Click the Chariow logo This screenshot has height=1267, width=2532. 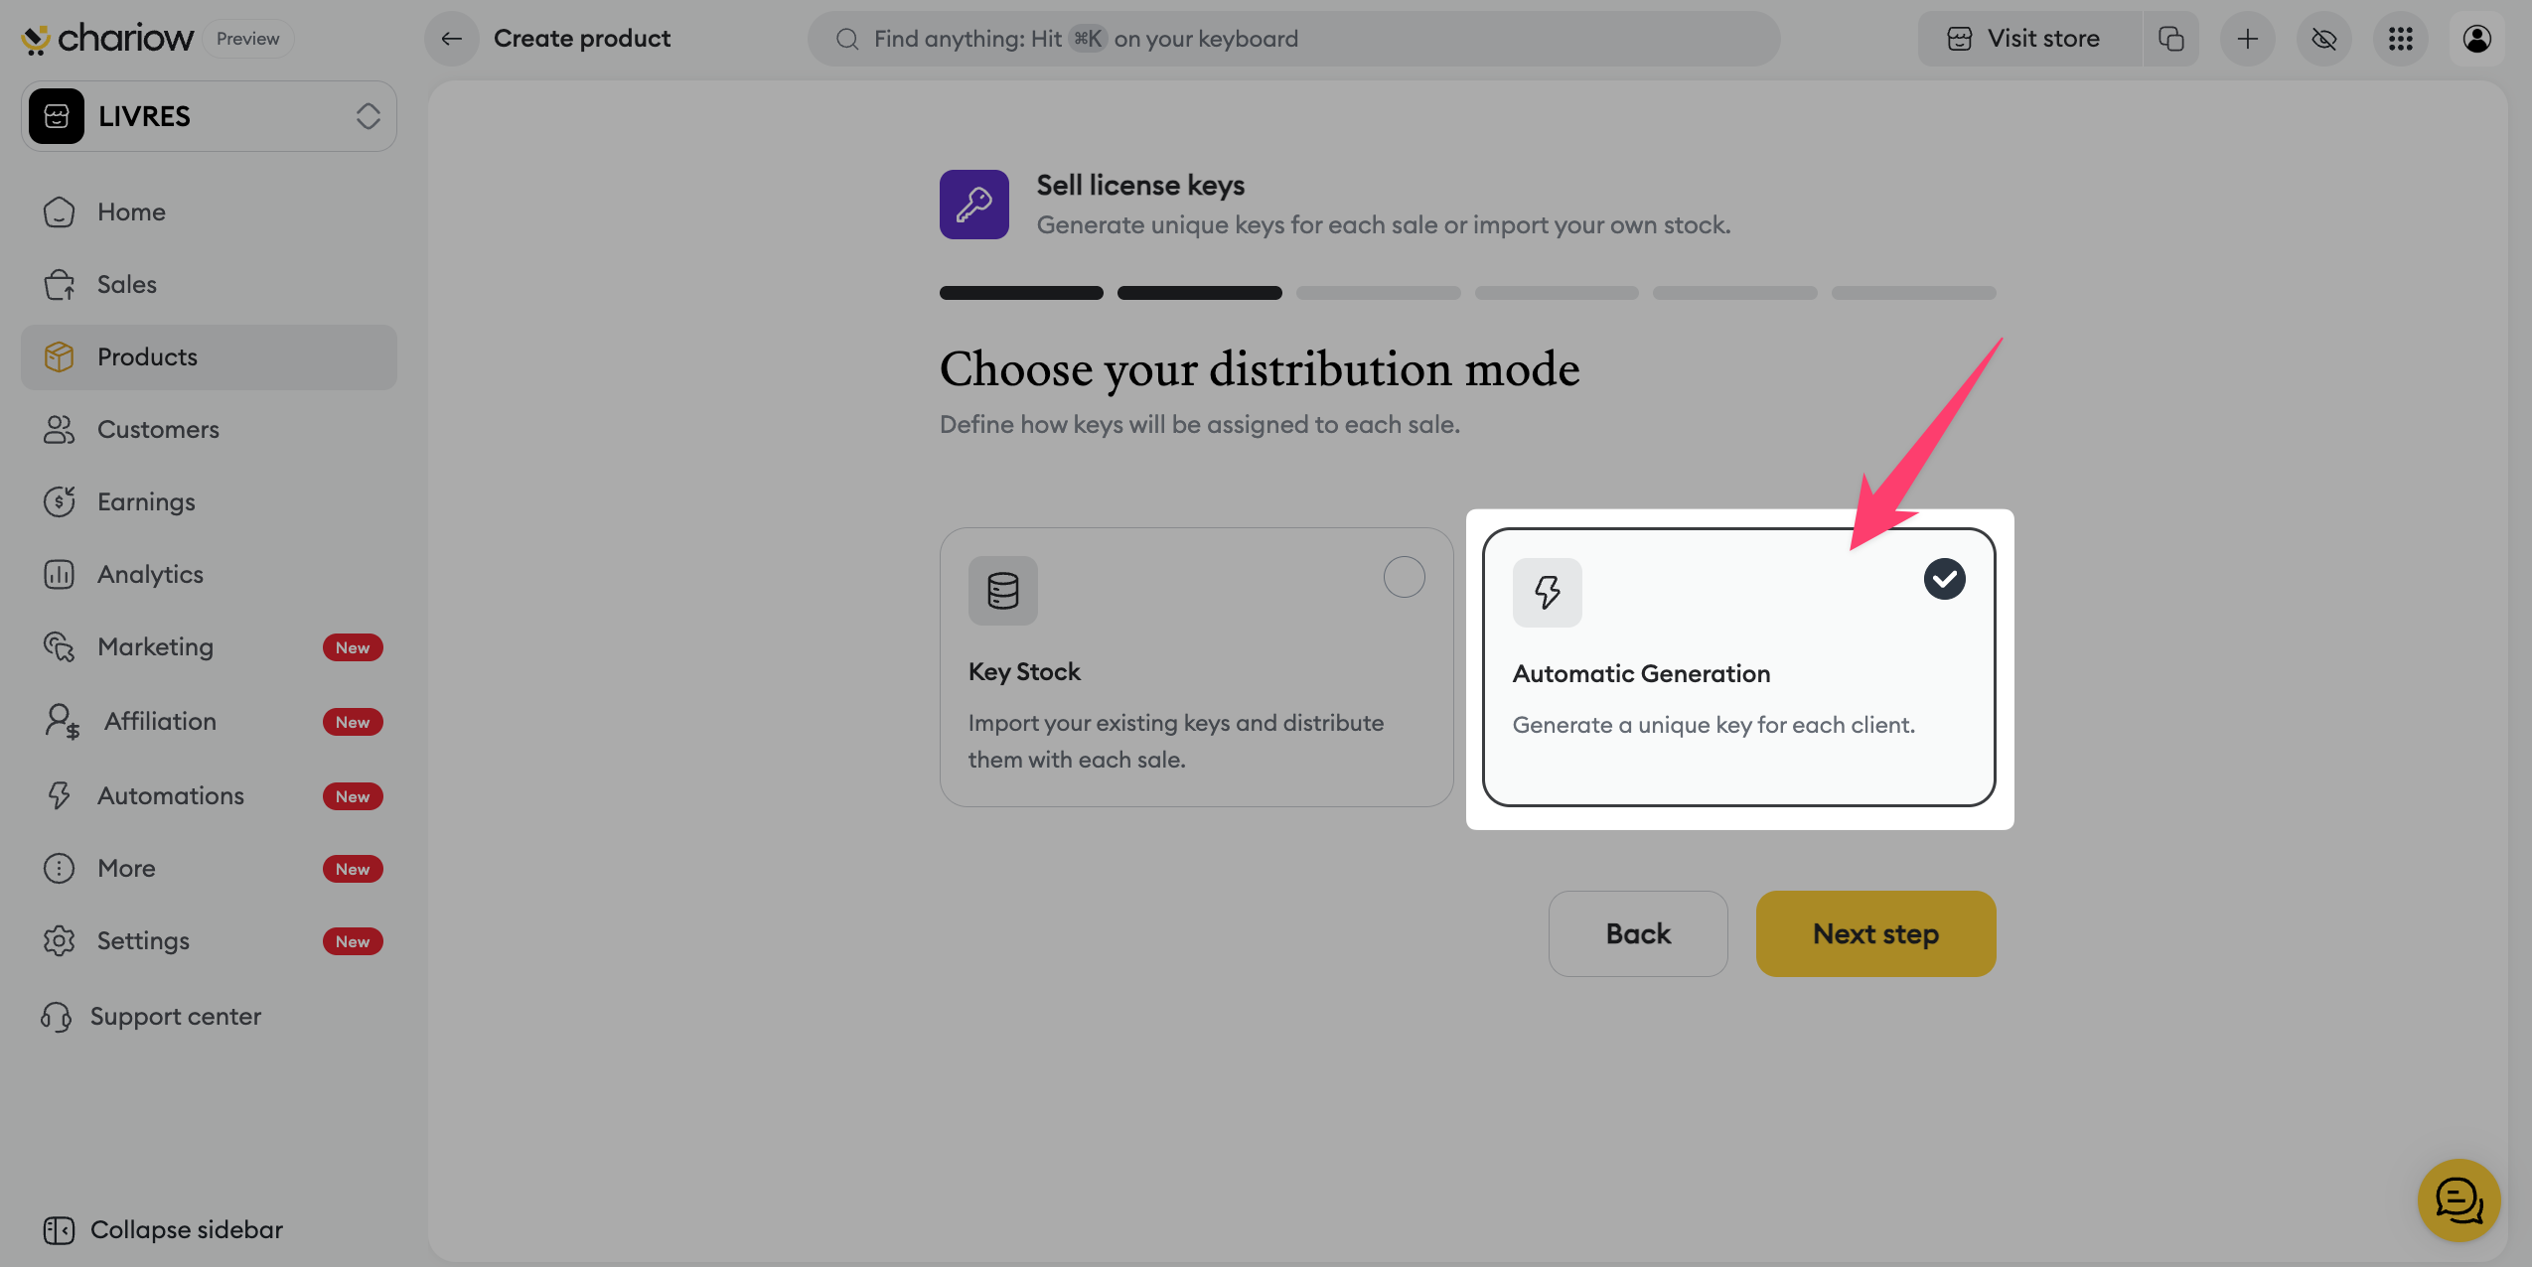[107, 39]
